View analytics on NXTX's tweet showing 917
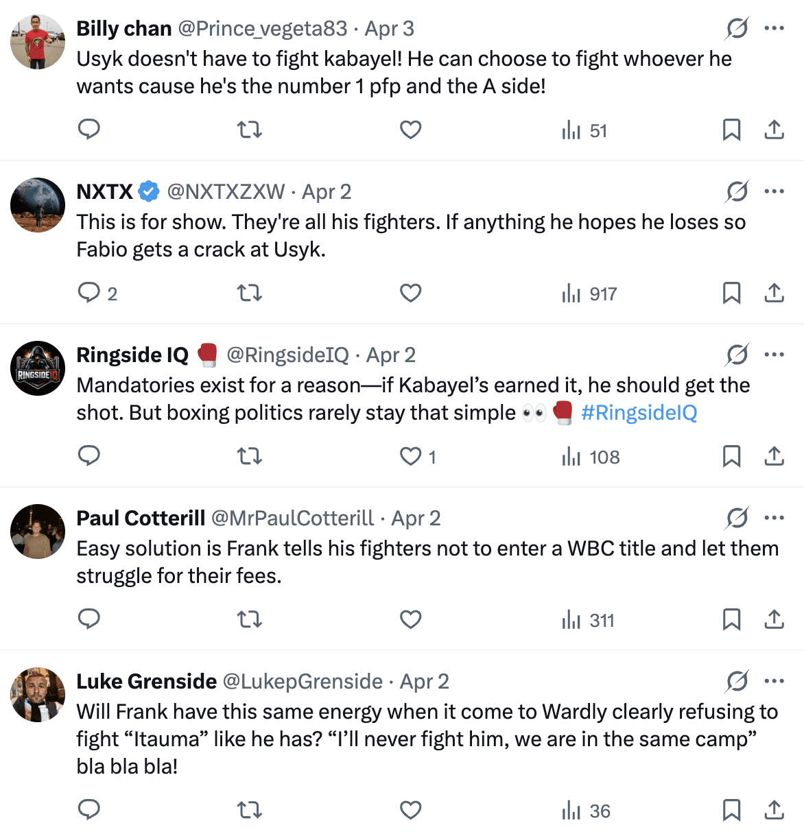This screenshot has height=834, width=804. click(589, 294)
